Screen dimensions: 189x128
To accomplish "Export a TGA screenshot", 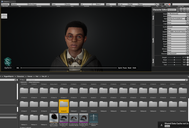I will point(167,4).
